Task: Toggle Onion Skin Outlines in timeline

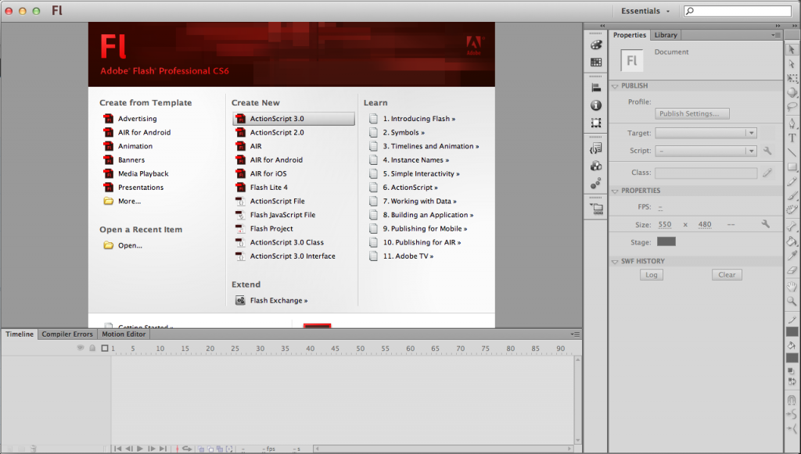Action: (x=210, y=449)
